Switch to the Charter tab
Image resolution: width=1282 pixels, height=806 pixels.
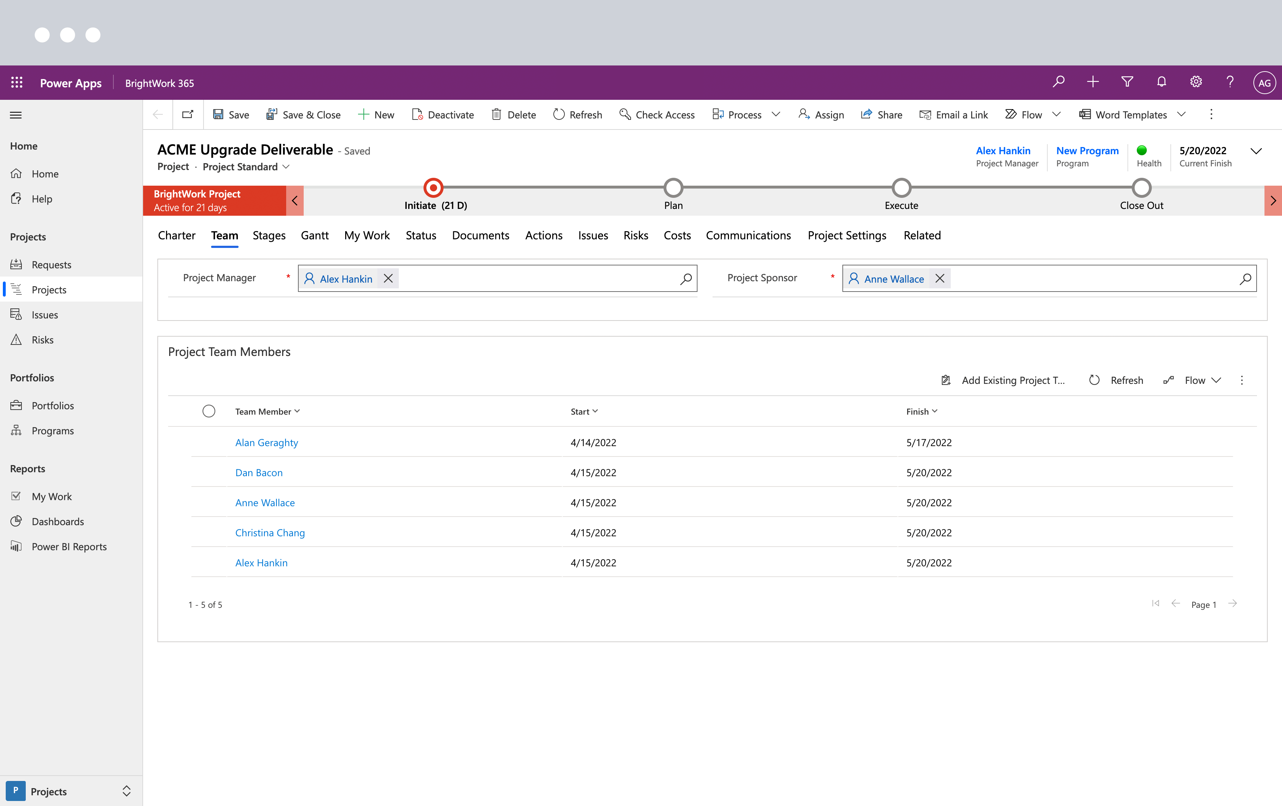[176, 235]
